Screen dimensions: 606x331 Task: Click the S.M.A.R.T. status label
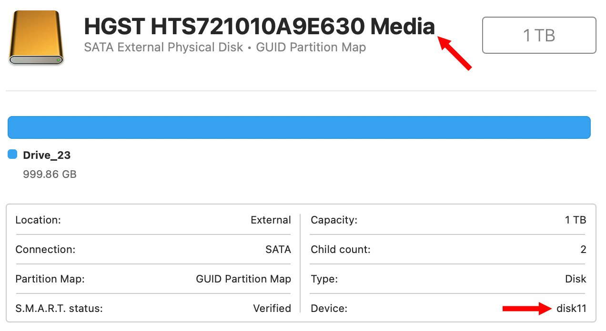[x=59, y=309]
